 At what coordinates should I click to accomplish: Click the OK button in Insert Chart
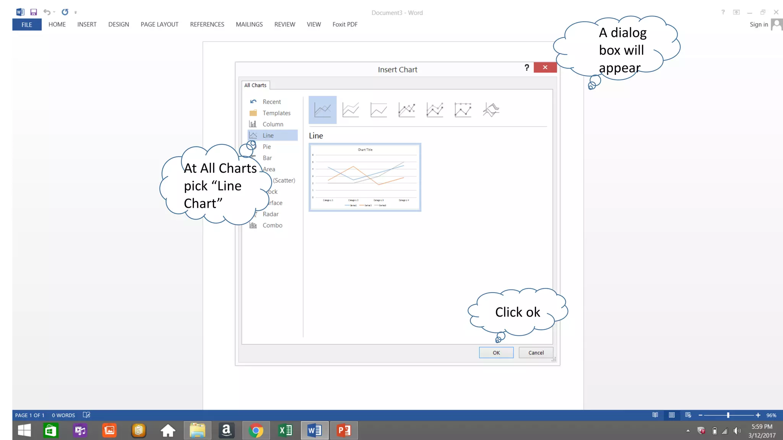point(496,353)
